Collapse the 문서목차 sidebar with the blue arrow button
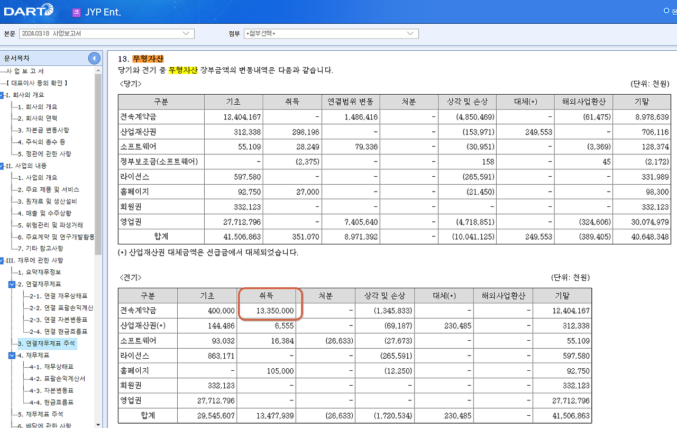This screenshot has width=677, height=428. (x=94, y=58)
